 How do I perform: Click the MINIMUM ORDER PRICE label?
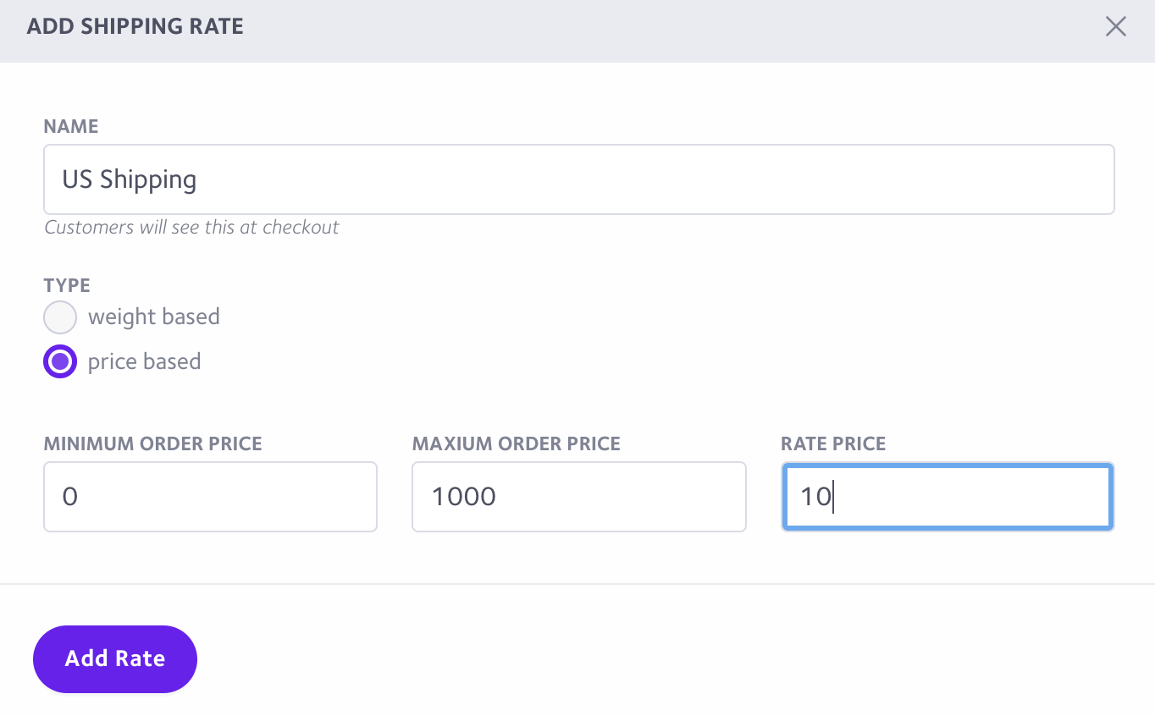click(x=153, y=444)
